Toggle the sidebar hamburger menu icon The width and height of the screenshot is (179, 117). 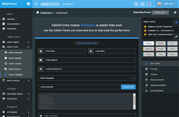(x=28, y=4)
